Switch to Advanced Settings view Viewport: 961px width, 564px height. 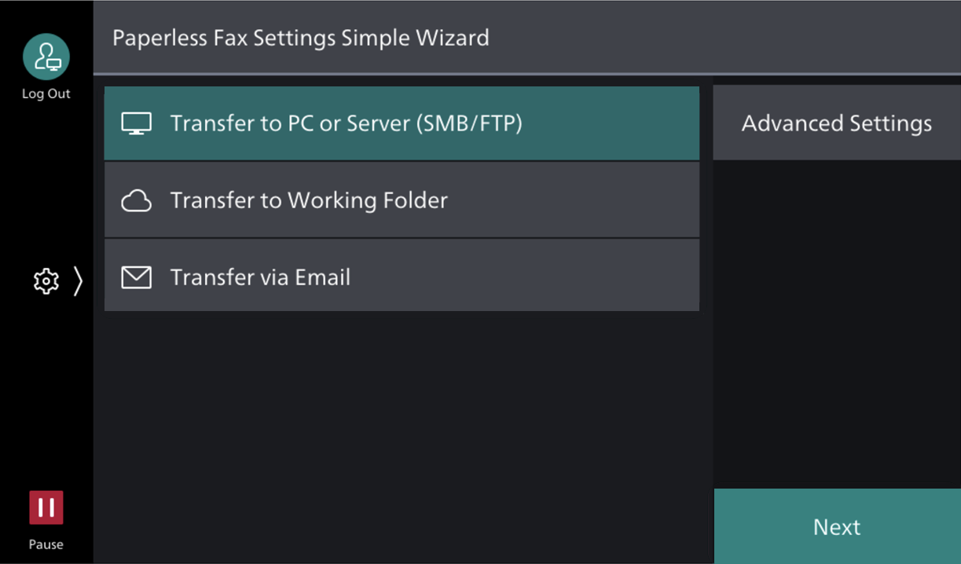point(835,123)
